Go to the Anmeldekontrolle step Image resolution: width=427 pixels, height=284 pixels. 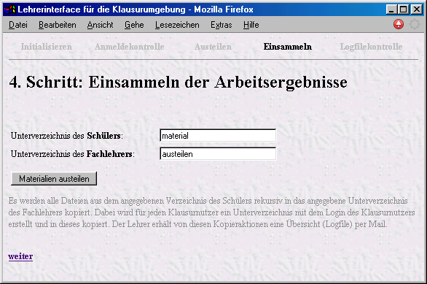(x=130, y=47)
